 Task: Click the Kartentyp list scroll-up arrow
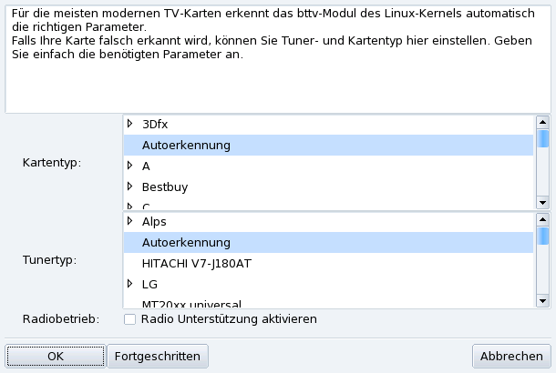click(543, 121)
